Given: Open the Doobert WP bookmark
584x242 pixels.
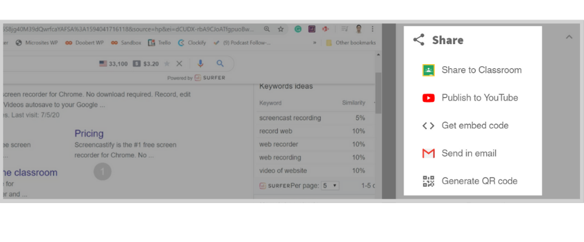Looking at the screenshot, I should 84,43.
